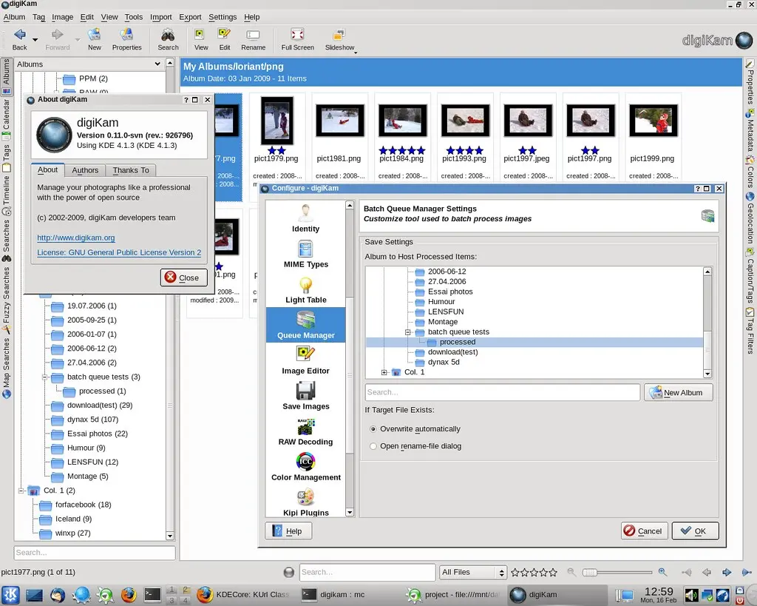Image resolution: width=757 pixels, height=606 pixels.
Task: Open the Album menu
Action: tap(14, 17)
